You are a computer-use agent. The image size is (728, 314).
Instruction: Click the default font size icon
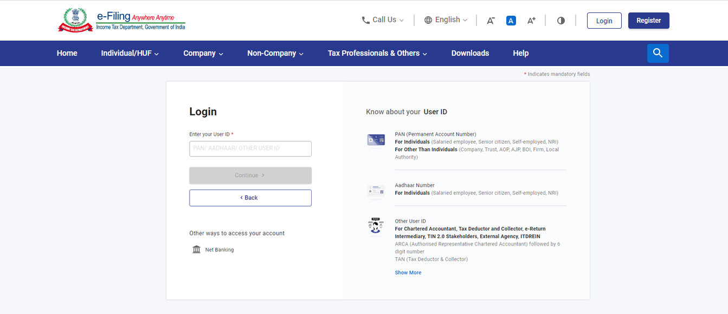[x=511, y=20]
